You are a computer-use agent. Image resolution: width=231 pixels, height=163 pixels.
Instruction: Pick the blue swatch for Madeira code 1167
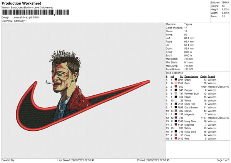coord(176,118)
